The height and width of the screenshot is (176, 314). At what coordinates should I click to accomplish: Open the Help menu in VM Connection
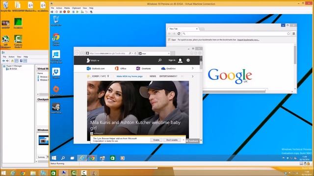tap(91, 8)
